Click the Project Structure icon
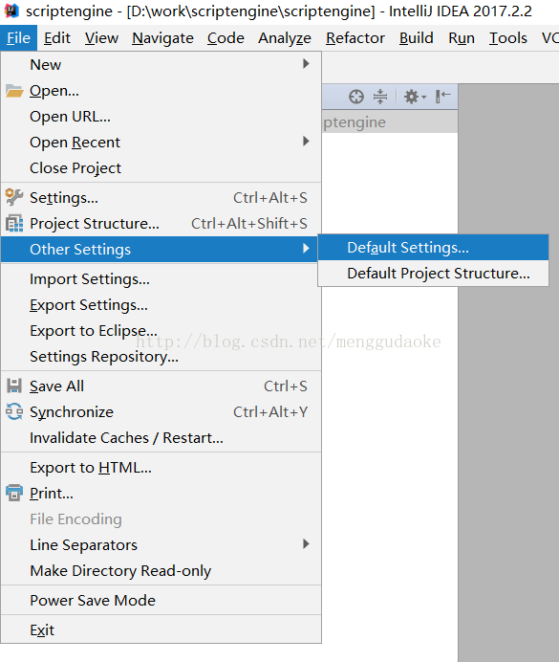The height and width of the screenshot is (662, 559). pyautogui.click(x=14, y=223)
